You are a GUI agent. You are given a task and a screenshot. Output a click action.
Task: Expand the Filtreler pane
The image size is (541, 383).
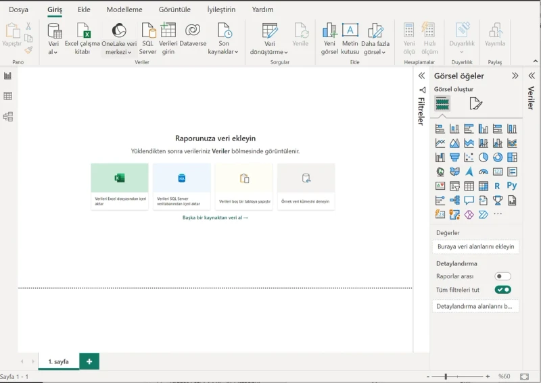click(421, 76)
